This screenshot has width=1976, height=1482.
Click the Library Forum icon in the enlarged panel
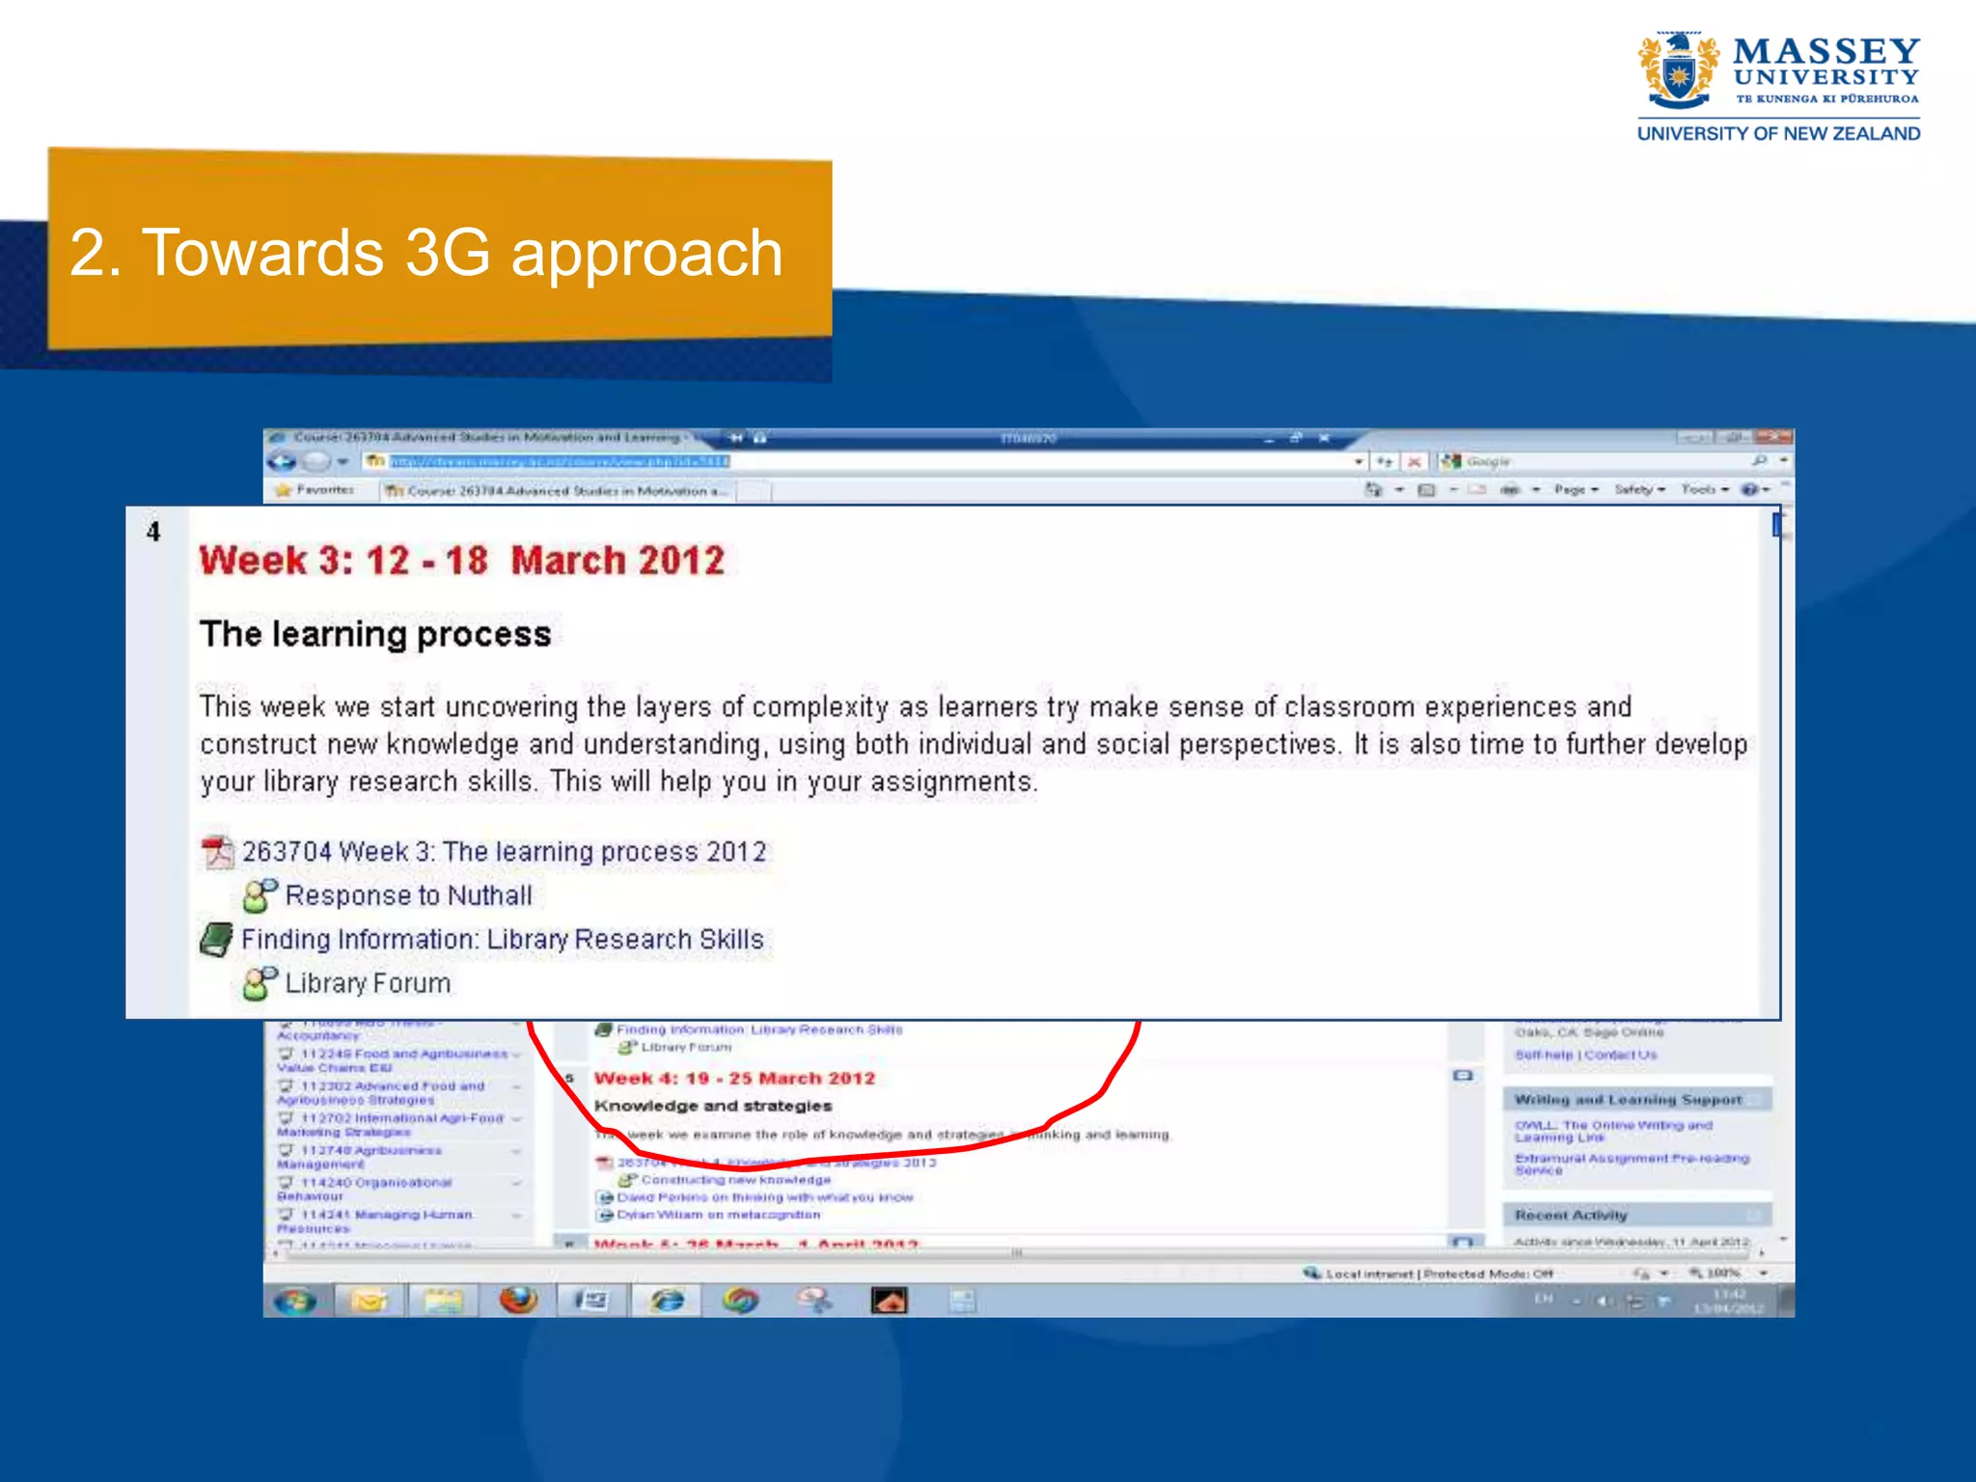261,983
